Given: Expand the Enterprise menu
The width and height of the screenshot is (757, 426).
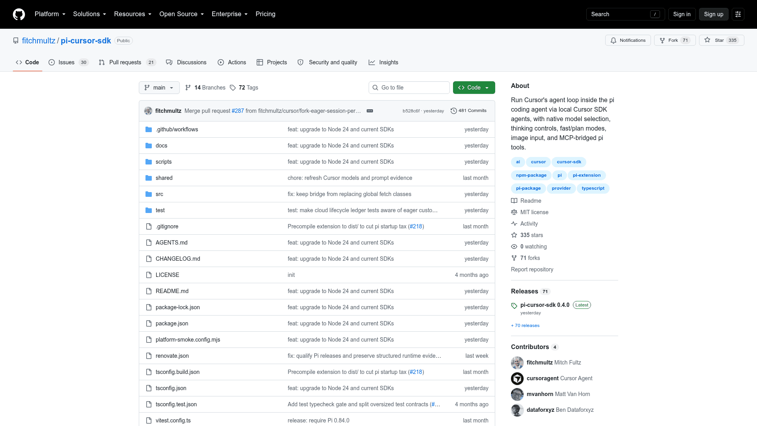Looking at the screenshot, I should pos(230,14).
